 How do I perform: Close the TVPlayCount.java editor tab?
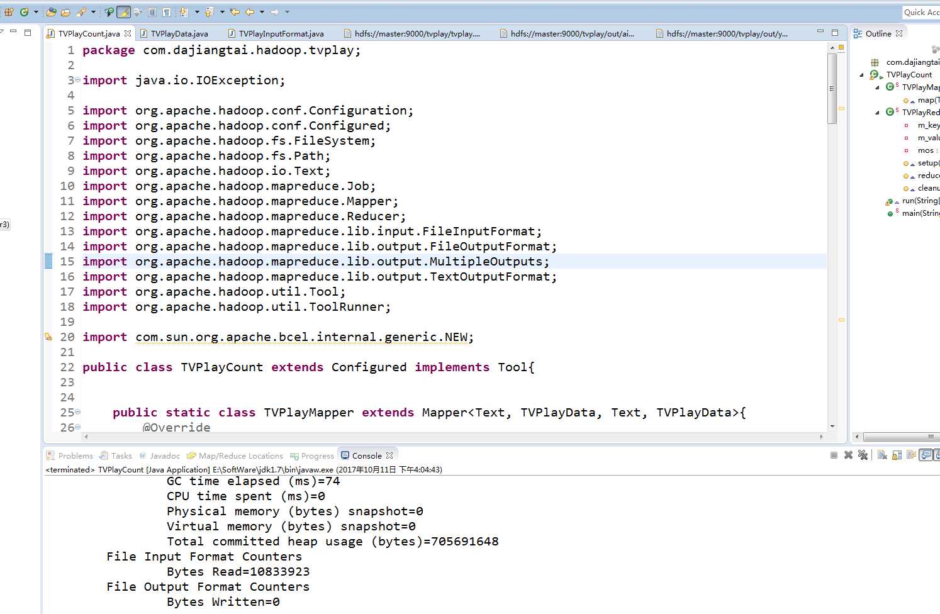(x=128, y=33)
